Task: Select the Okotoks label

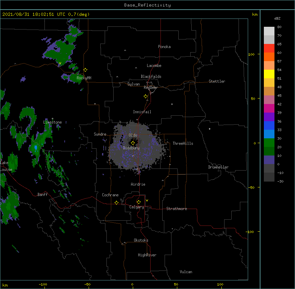Action: click(141, 240)
